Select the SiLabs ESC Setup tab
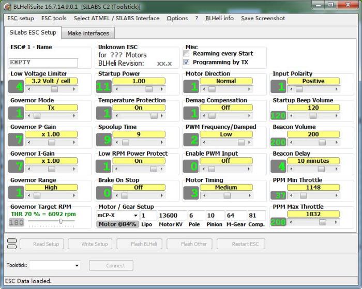This screenshot has width=362, height=289. pyautogui.click(x=33, y=33)
